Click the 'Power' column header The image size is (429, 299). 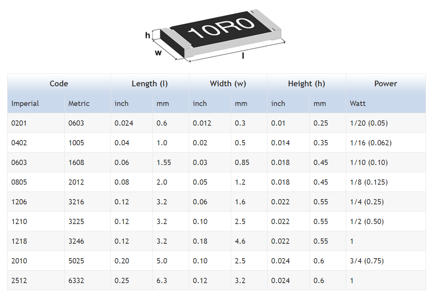[385, 84]
